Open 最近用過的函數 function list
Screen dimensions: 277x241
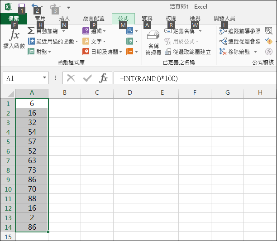pyautogui.click(x=53, y=41)
